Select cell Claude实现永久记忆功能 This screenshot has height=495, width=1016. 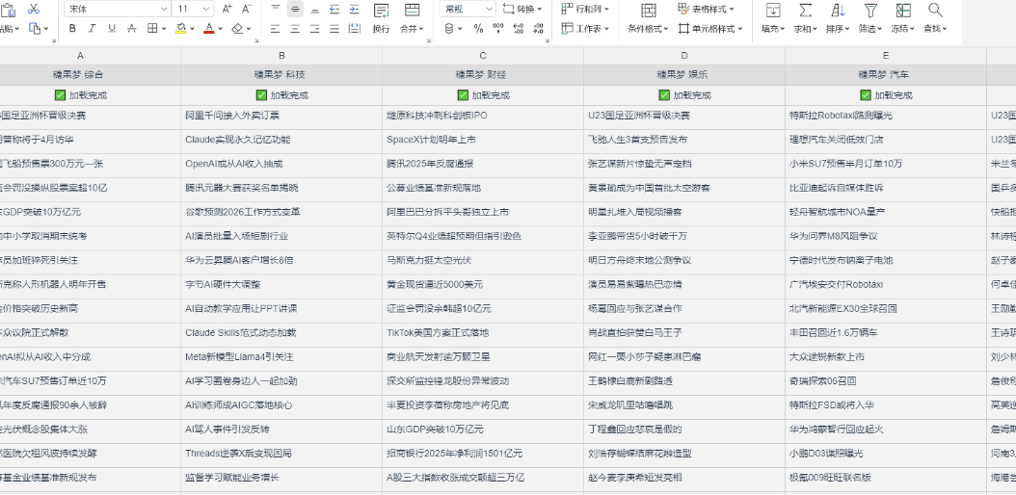coord(281,140)
